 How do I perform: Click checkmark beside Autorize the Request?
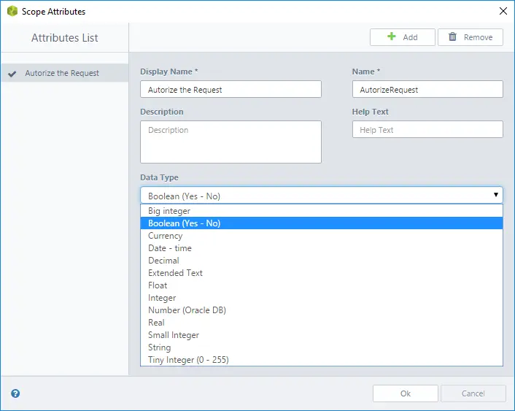click(12, 74)
